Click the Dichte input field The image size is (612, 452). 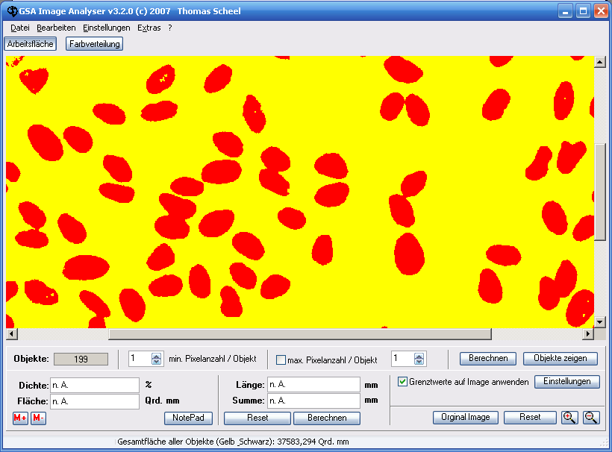(x=95, y=386)
